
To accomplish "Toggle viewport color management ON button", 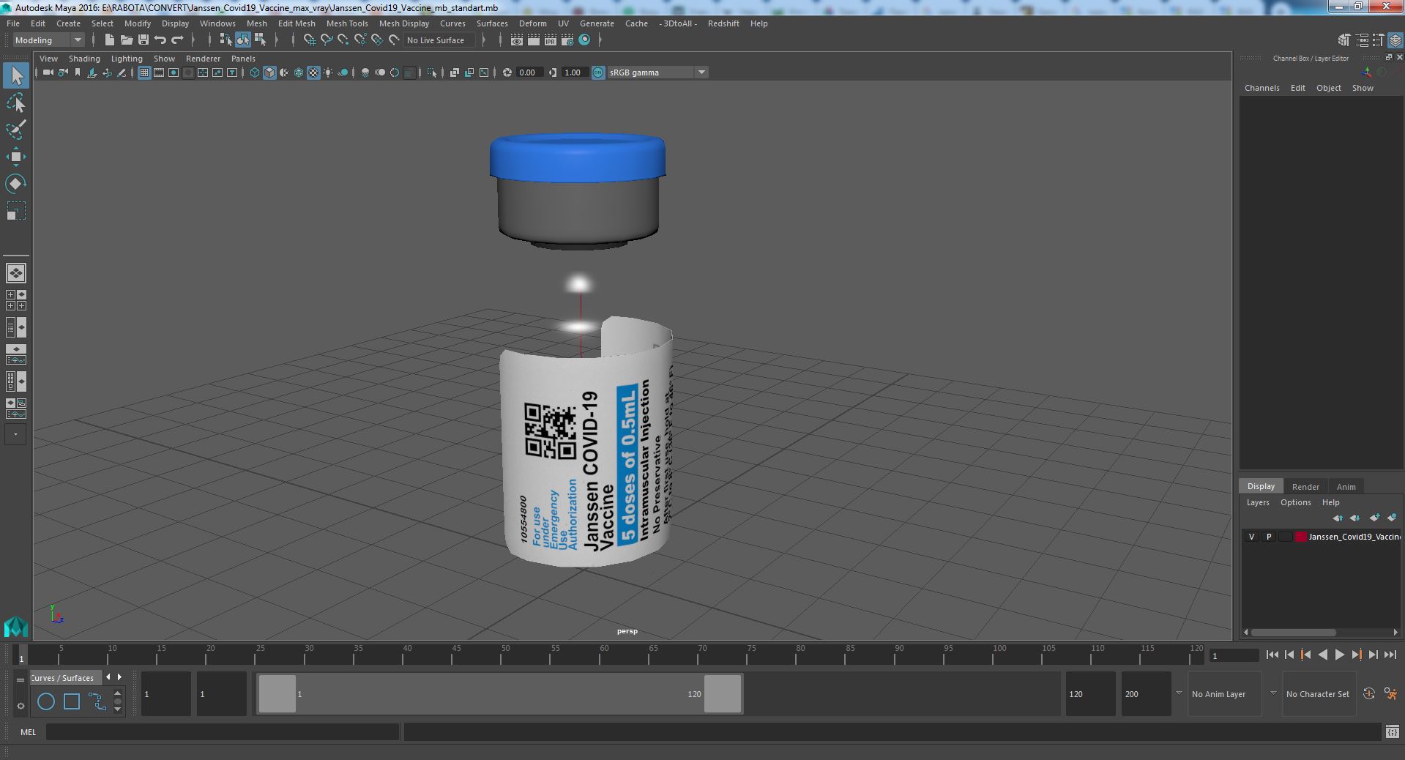I will 598,72.
